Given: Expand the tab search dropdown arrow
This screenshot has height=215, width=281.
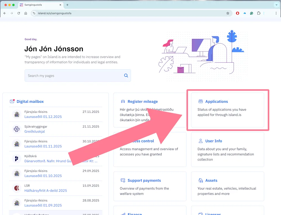Looking at the screenshot, I should coord(276,5).
